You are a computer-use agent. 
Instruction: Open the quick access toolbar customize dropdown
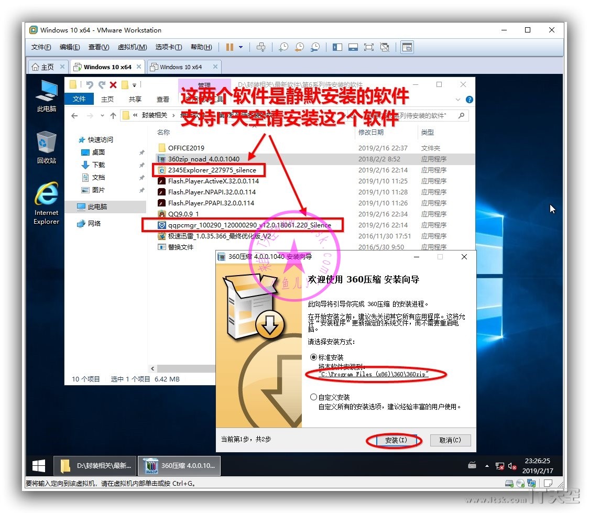click(135, 85)
